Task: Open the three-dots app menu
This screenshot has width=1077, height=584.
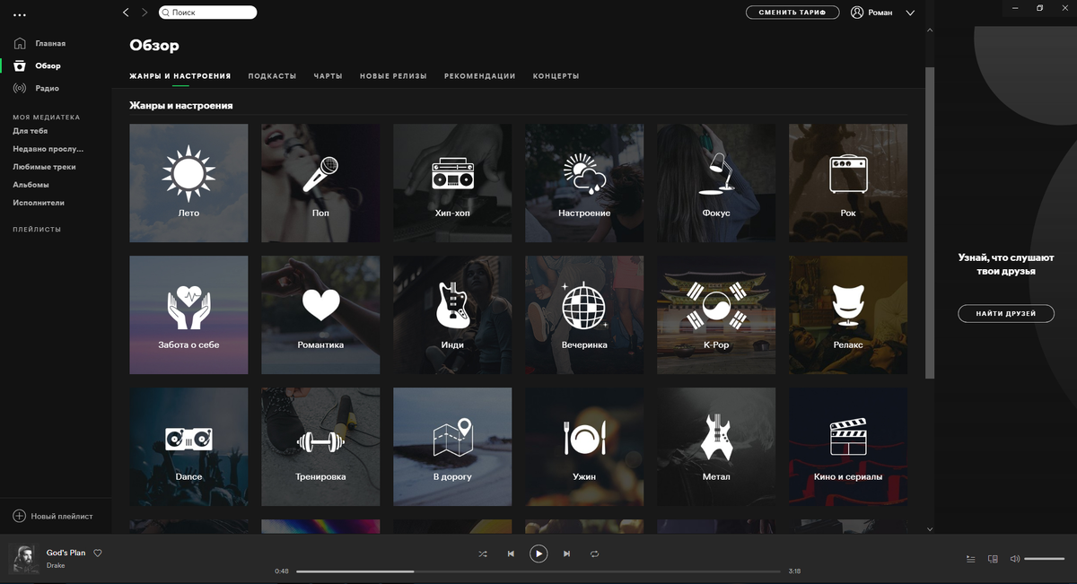Action: pos(20,14)
